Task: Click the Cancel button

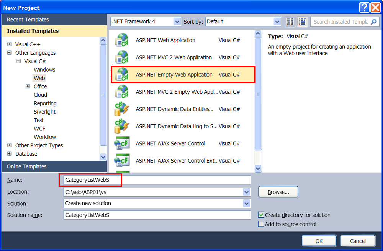Action: (x=358, y=241)
